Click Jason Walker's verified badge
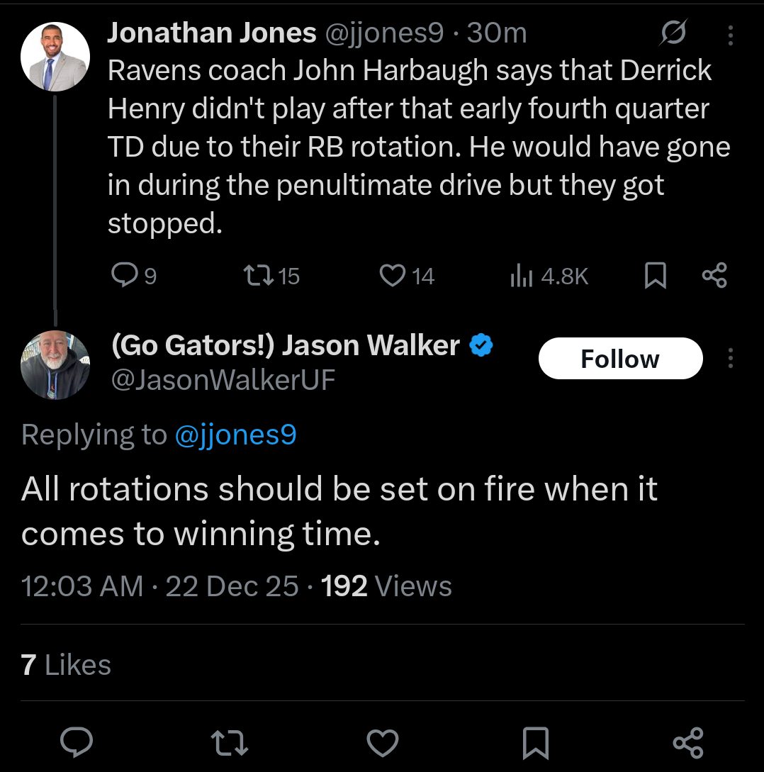Viewport: 764px width, 772px height. 482,346
